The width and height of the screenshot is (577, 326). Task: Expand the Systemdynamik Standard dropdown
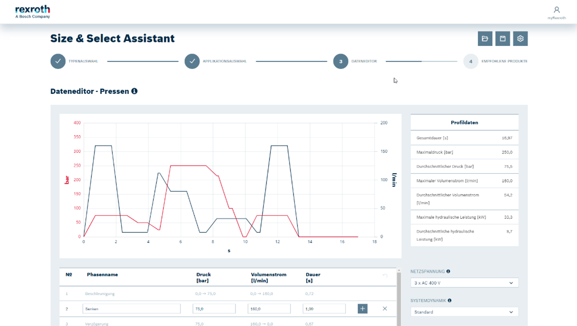click(464, 312)
